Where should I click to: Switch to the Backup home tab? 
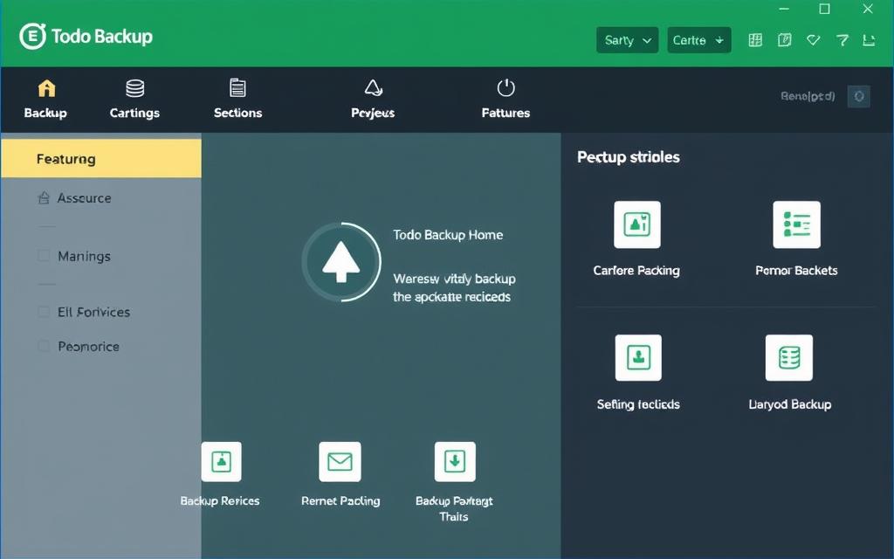[45, 100]
